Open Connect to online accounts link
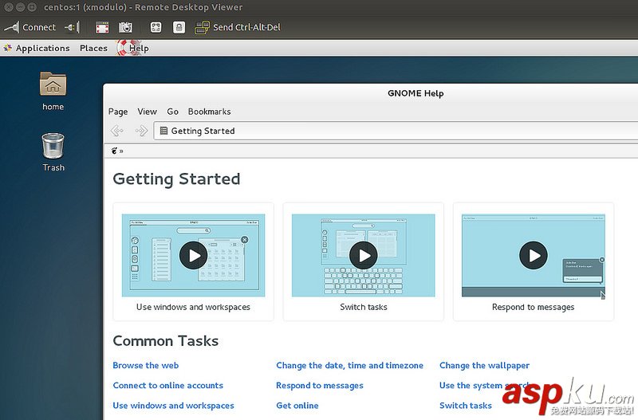 pyautogui.click(x=168, y=385)
